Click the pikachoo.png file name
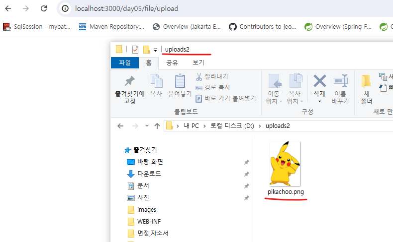 tap(286, 192)
